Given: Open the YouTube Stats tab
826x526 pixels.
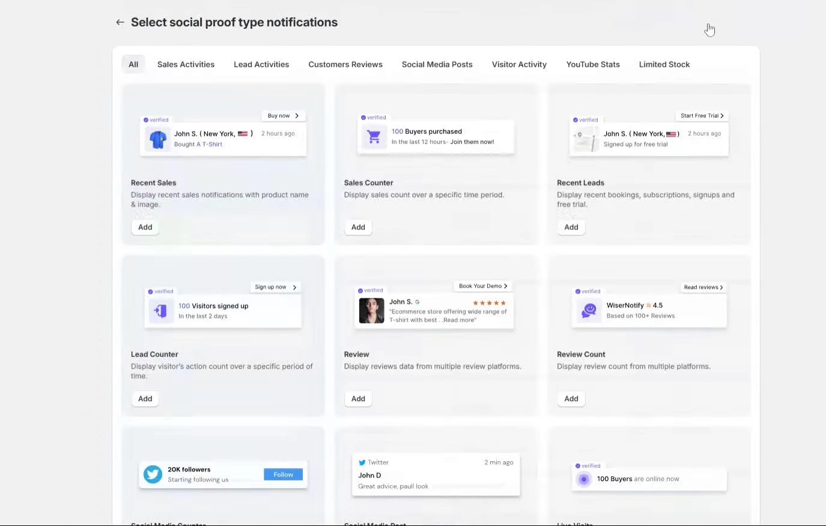Looking at the screenshot, I should pos(593,64).
